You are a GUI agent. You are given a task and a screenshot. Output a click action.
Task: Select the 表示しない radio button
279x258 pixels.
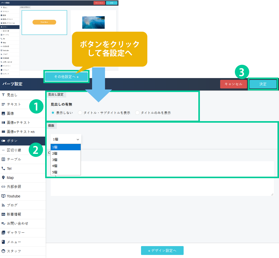(53, 113)
